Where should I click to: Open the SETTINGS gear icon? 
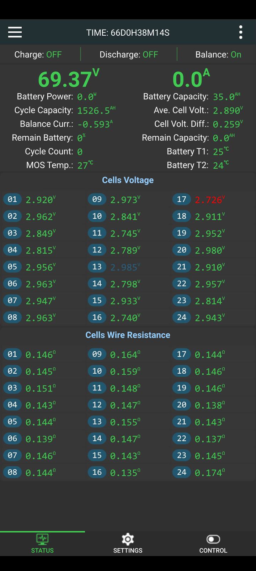coord(128,539)
